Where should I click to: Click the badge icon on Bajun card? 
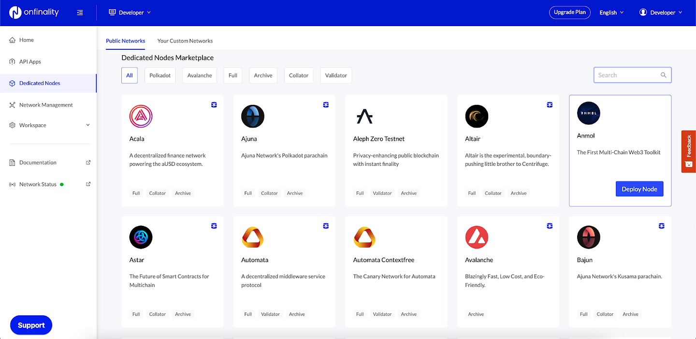(x=662, y=225)
